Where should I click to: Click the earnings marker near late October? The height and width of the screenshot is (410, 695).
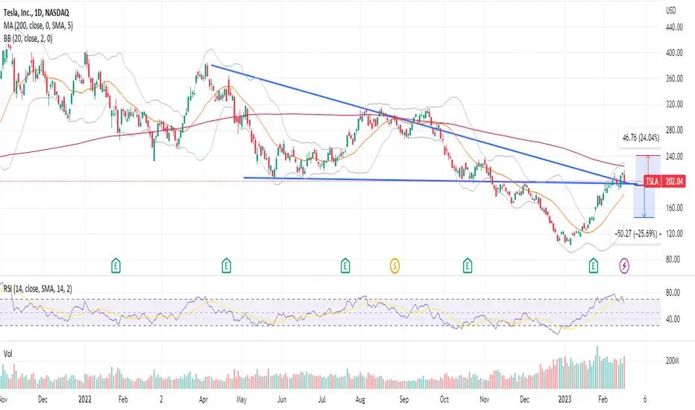pos(467,266)
